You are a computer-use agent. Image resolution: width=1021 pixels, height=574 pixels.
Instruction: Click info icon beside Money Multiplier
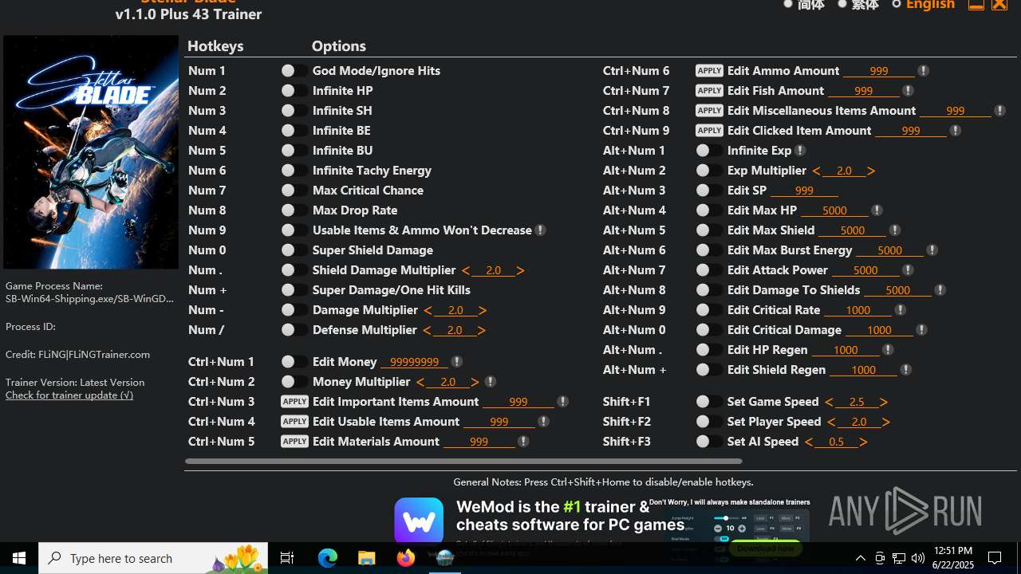click(x=490, y=382)
